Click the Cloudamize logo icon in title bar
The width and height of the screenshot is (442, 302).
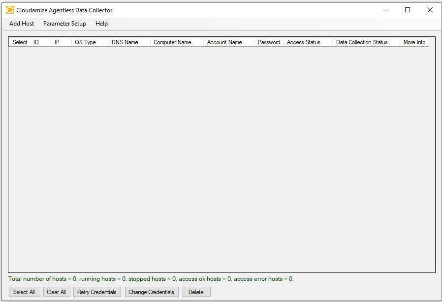point(9,10)
